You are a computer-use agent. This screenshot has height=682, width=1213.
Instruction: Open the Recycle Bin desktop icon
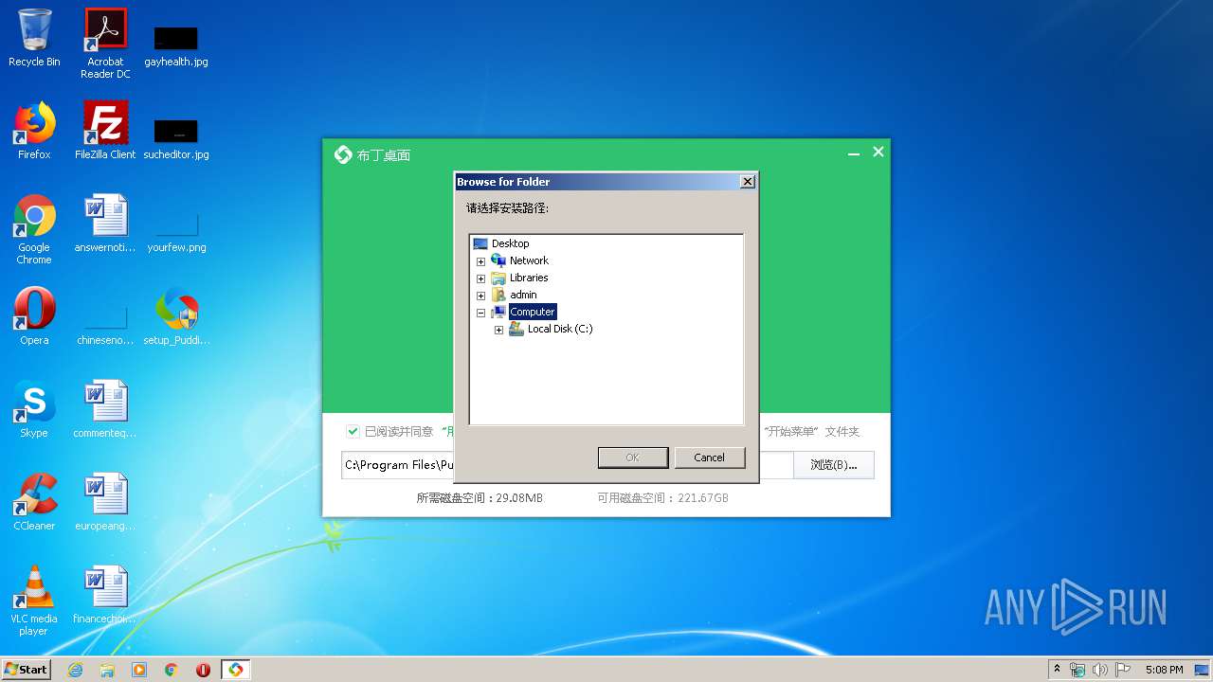34,38
